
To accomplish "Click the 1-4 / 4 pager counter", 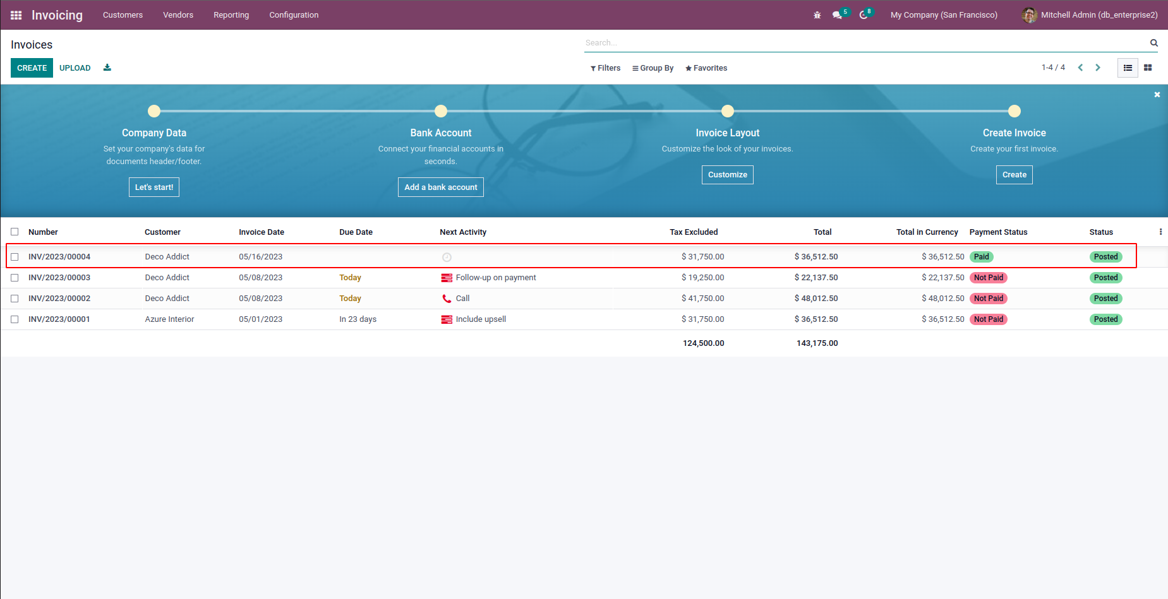I will point(1053,68).
